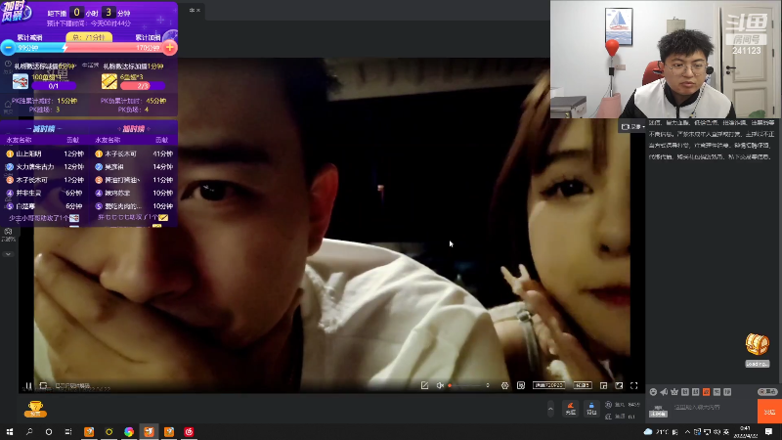Image resolution: width=782 pixels, height=440 pixels.
Task: Open Task View on the taskbar
Action: [68, 431]
